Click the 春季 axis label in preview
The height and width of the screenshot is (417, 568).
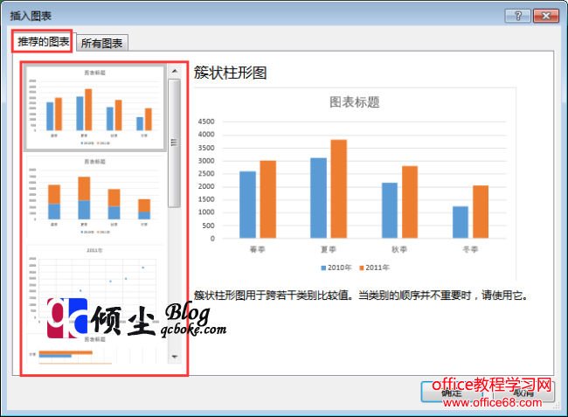258,249
